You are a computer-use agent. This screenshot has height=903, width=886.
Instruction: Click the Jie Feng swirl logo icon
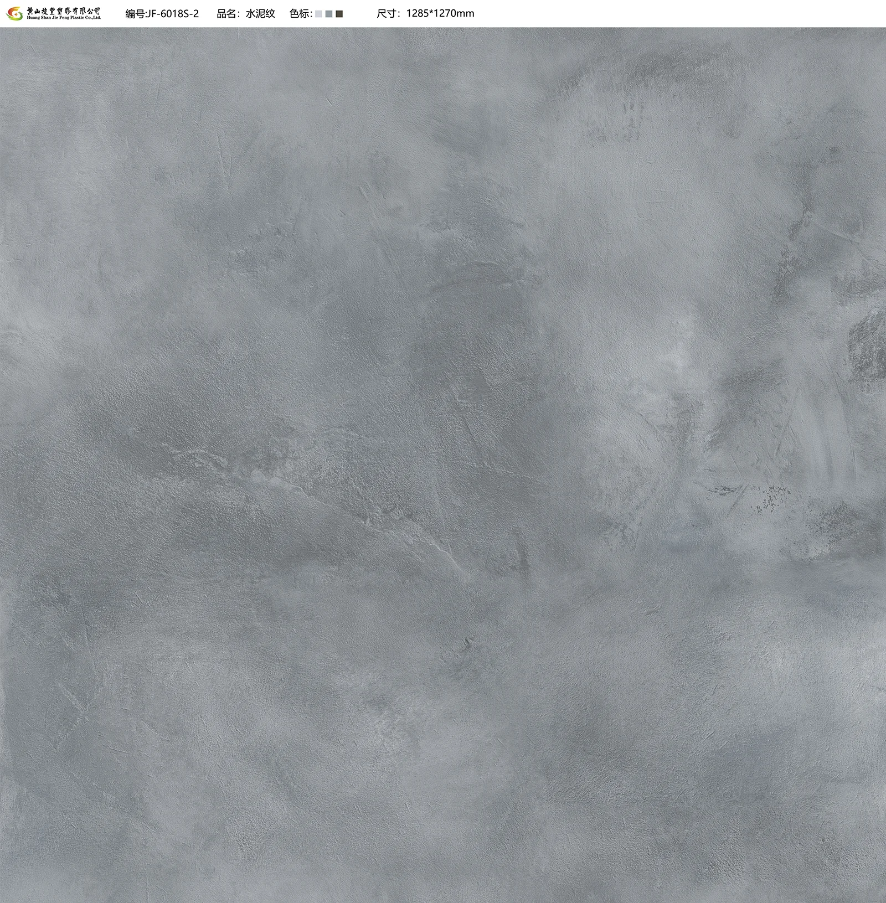click(13, 13)
